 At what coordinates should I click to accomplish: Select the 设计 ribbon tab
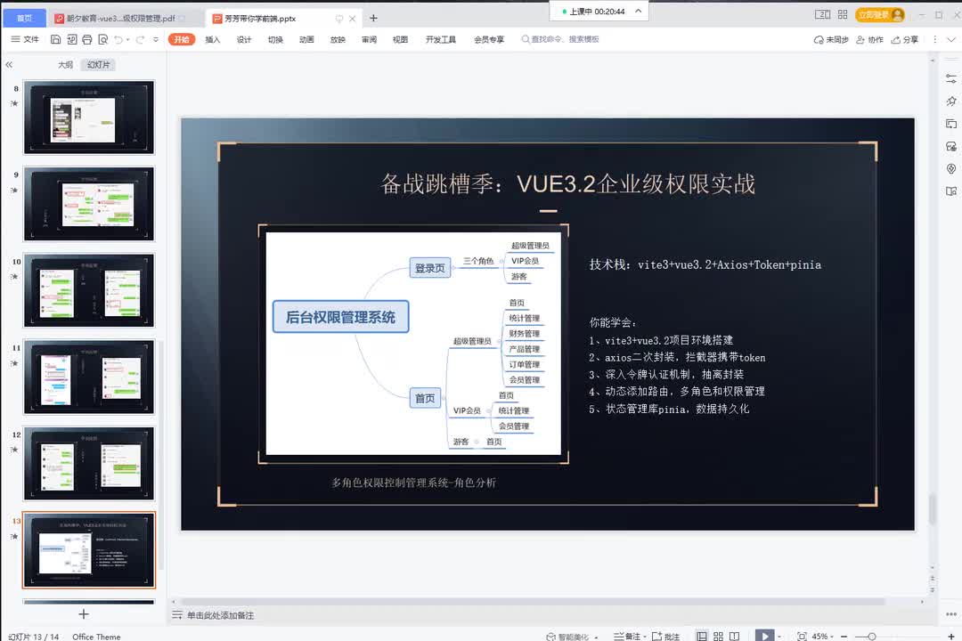pyautogui.click(x=243, y=39)
